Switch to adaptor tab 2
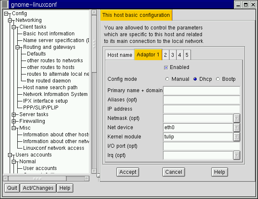Image resolution: width=258 pixels, height=199 pixels. (166, 55)
